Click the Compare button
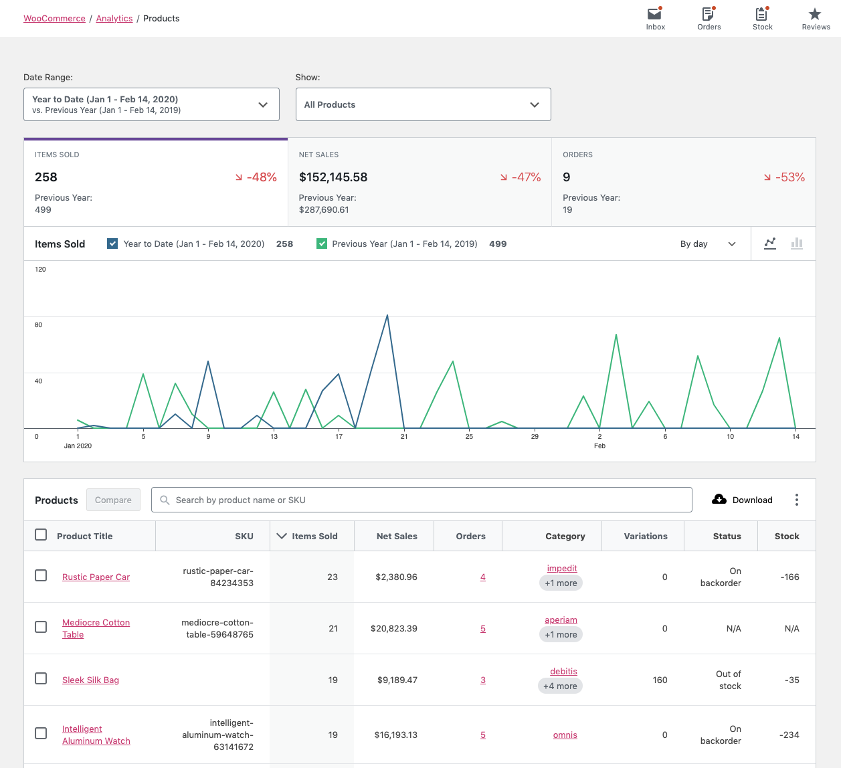This screenshot has width=841, height=768. pos(112,499)
